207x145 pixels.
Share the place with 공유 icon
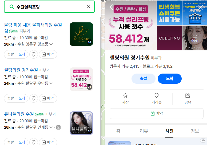coord(188,99)
